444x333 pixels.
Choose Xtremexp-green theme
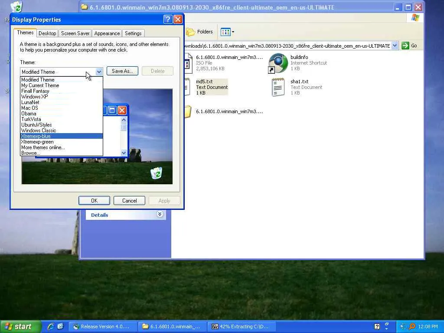click(x=62, y=142)
